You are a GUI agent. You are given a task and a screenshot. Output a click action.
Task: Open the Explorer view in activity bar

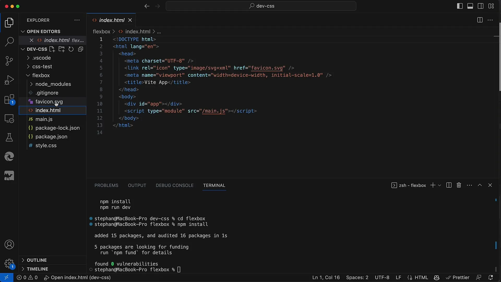[x=9, y=23]
